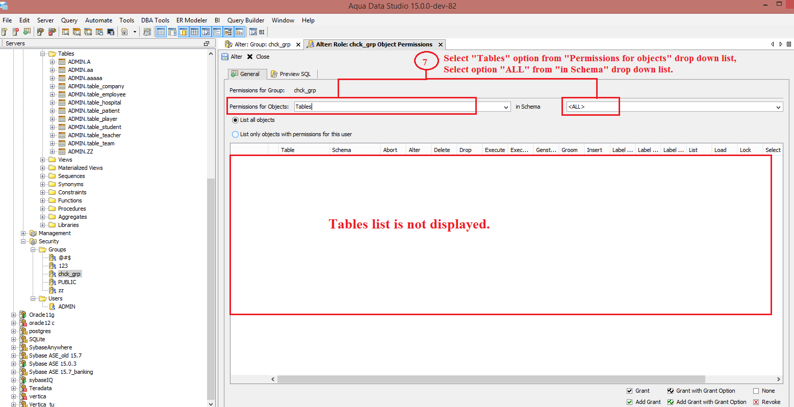Open the toolbar script dropdown arrow

point(135,32)
